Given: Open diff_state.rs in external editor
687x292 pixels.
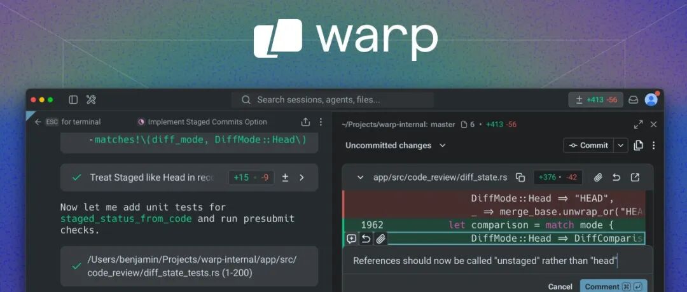Looking at the screenshot, I should 635,177.
